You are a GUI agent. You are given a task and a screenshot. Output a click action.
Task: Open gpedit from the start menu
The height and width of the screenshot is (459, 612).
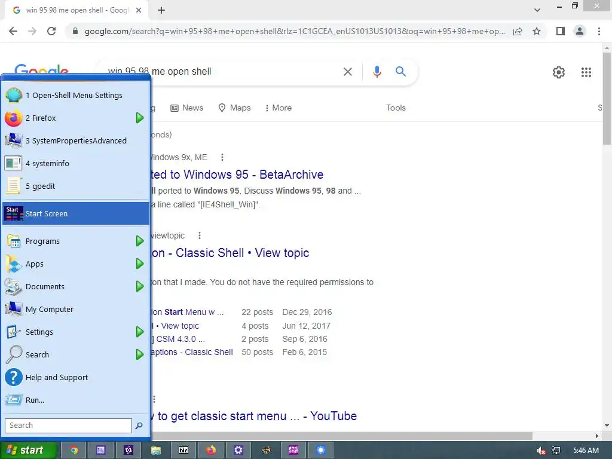coord(76,186)
